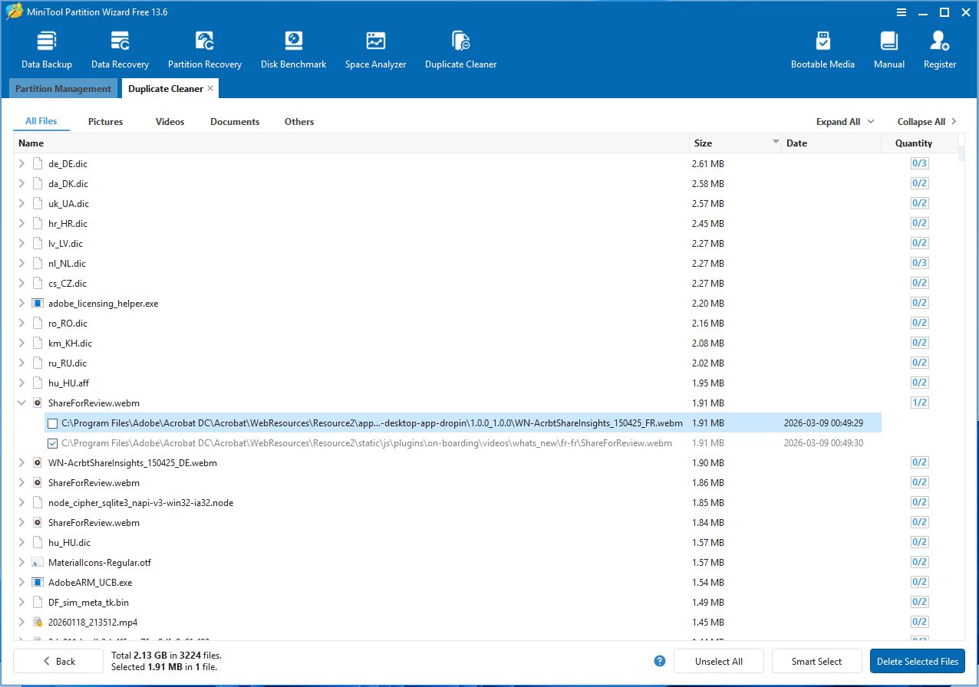Open the Register dialog
979x687 pixels.
(x=939, y=46)
